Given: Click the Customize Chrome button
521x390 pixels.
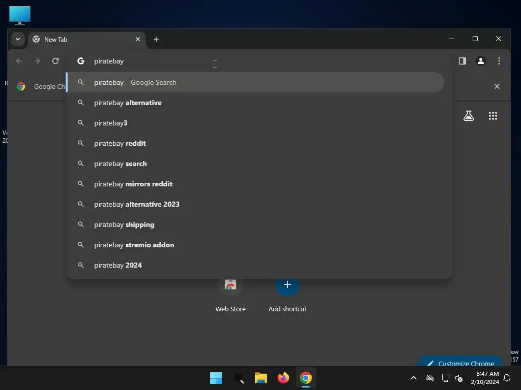Looking at the screenshot, I should (460, 362).
